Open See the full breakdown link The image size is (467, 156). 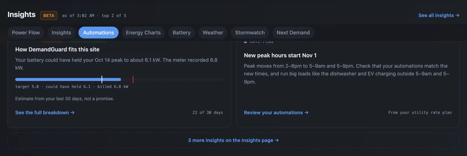(45, 112)
